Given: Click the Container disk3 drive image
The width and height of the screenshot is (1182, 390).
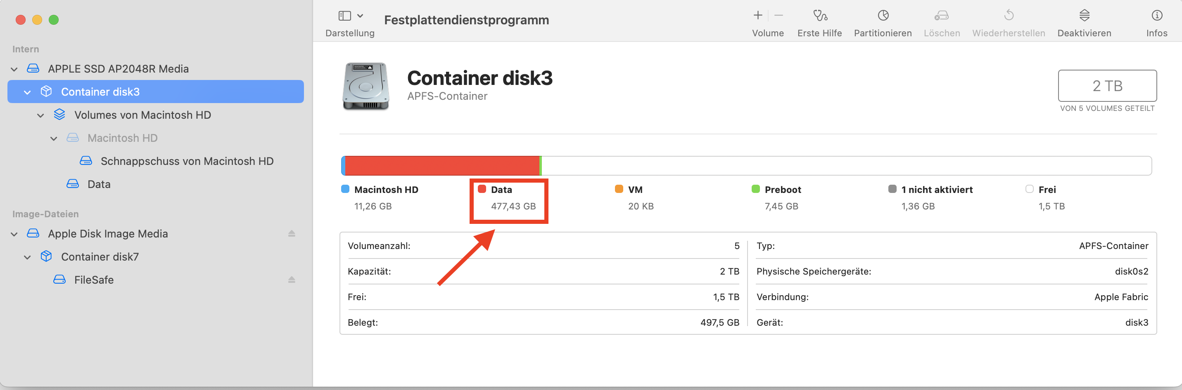Looking at the screenshot, I should click(366, 86).
